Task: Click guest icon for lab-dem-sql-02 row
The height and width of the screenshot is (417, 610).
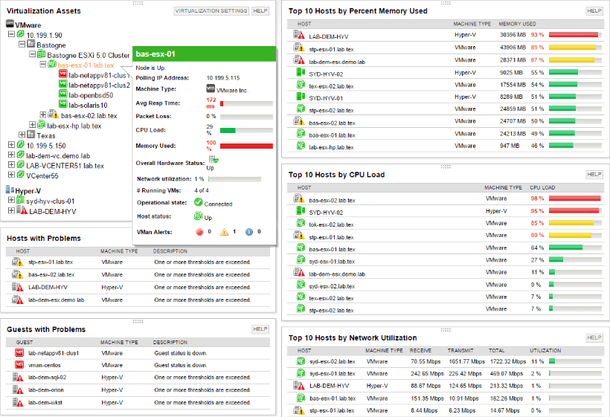Action: tap(18, 378)
